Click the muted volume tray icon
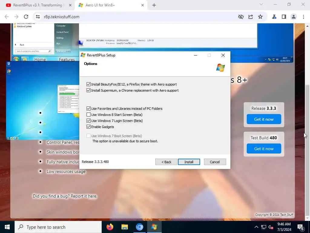 coord(271,227)
